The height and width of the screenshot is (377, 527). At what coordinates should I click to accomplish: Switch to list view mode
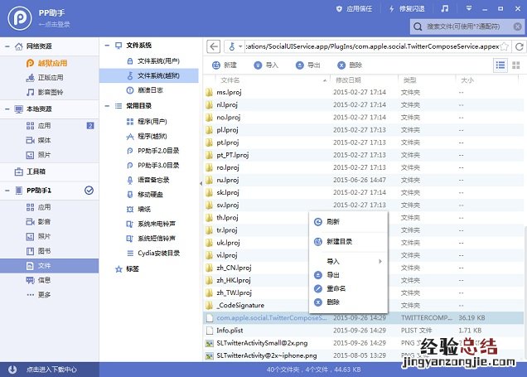[x=500, y=65]
